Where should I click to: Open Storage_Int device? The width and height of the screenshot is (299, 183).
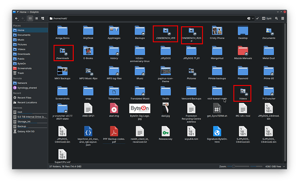(x=30, y=121)
